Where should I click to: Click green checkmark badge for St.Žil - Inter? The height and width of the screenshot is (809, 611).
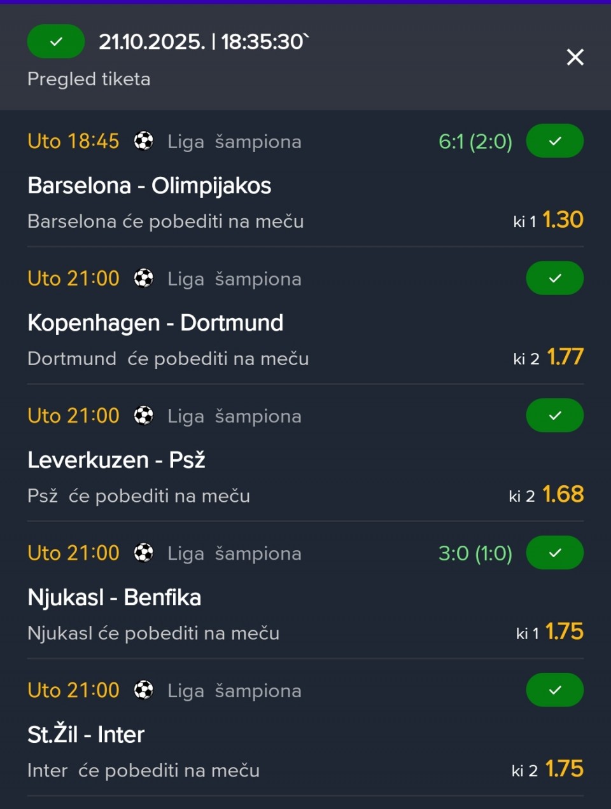(x=554, y=690)
